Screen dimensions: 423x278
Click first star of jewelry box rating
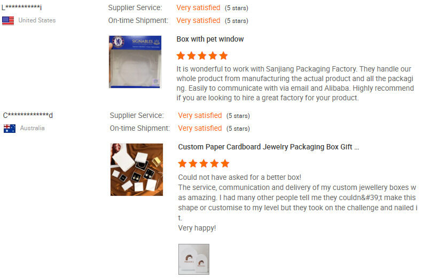coord(182,163)
